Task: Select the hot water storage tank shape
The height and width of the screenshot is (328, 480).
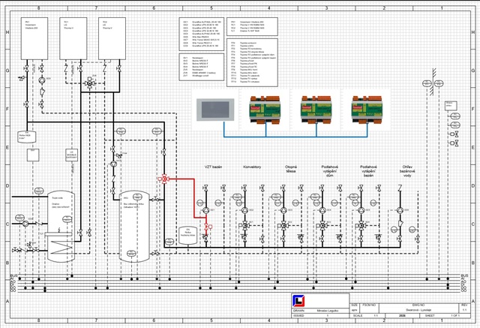Action: [x=61, y=227]
